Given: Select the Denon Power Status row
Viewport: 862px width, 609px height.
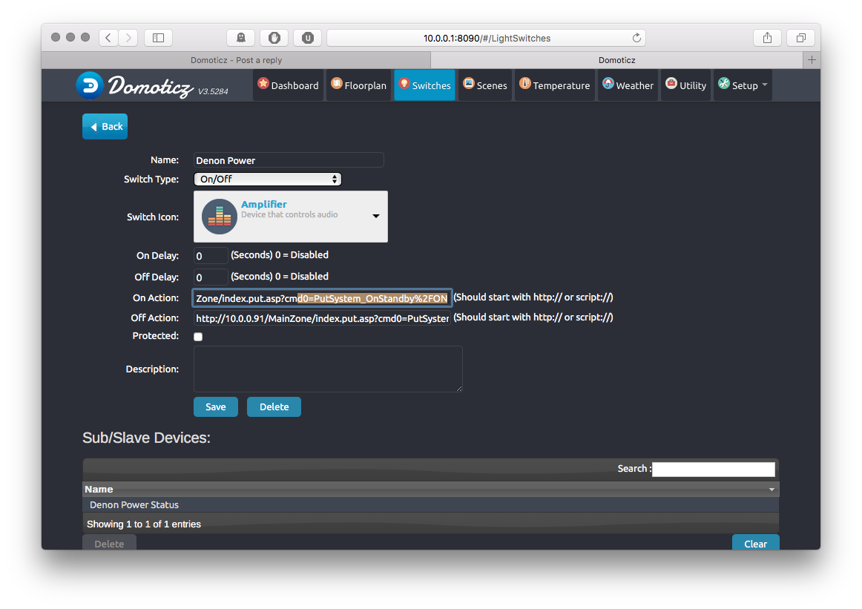Looking at the screenshot, I should [x=431, y=504].
